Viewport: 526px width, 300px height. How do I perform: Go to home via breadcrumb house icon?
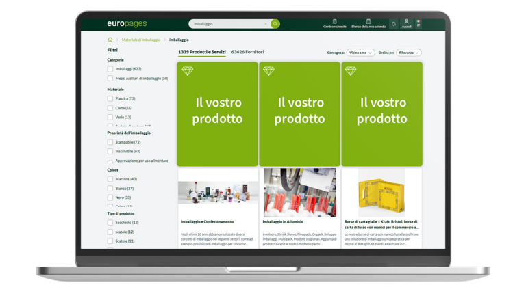tap(110, 40)
